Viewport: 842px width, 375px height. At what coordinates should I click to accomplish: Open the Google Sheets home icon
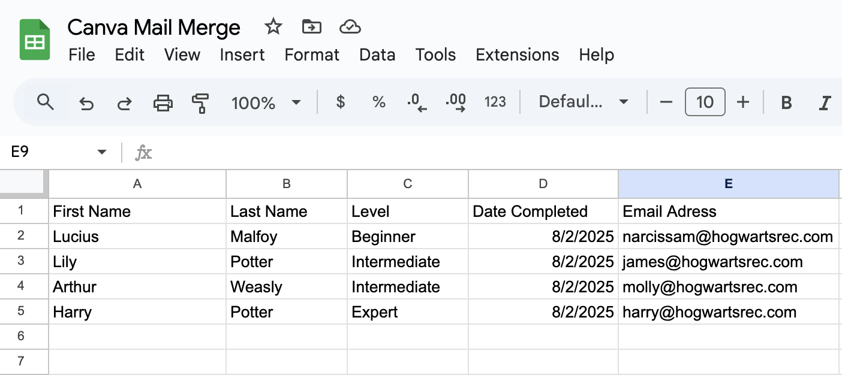(35, 40)
